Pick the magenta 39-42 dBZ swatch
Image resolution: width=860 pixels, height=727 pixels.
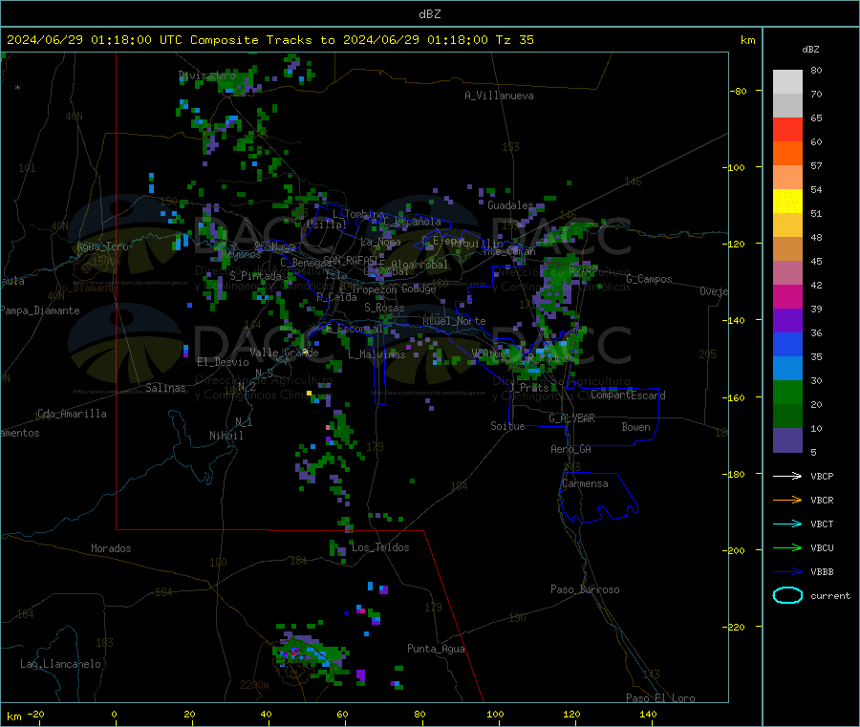[787, 296]
